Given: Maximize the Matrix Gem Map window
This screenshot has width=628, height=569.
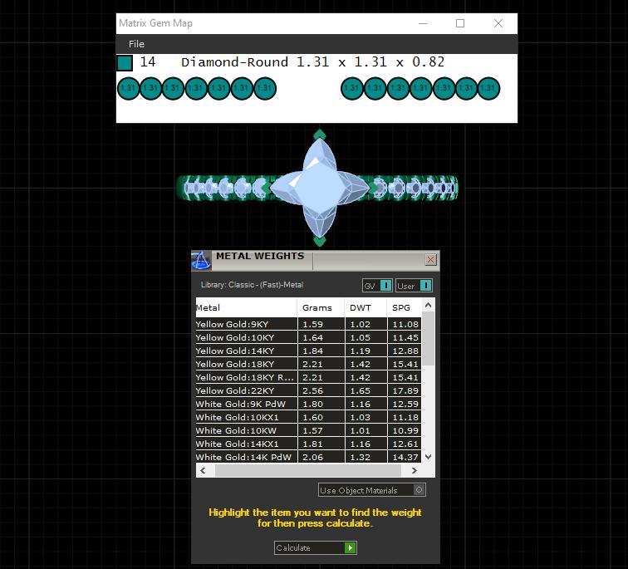Looking at the screenshot, I should 460,23.
